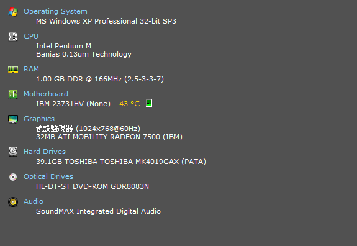
Task: Click the green RAM stick icon
Action: [x=13, y=70]
